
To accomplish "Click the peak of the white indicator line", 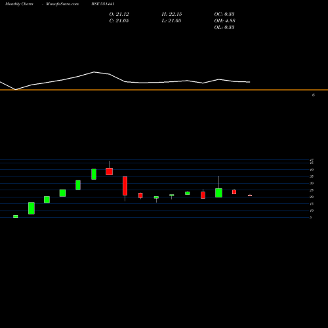I will tap(94, 72).
